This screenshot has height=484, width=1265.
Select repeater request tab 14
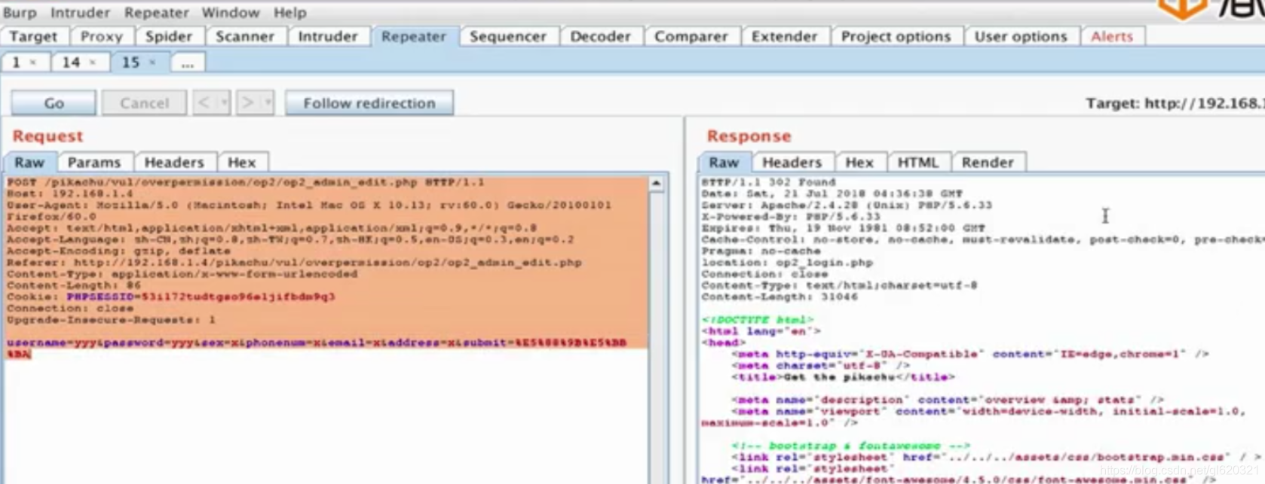[x=71, y=62]
